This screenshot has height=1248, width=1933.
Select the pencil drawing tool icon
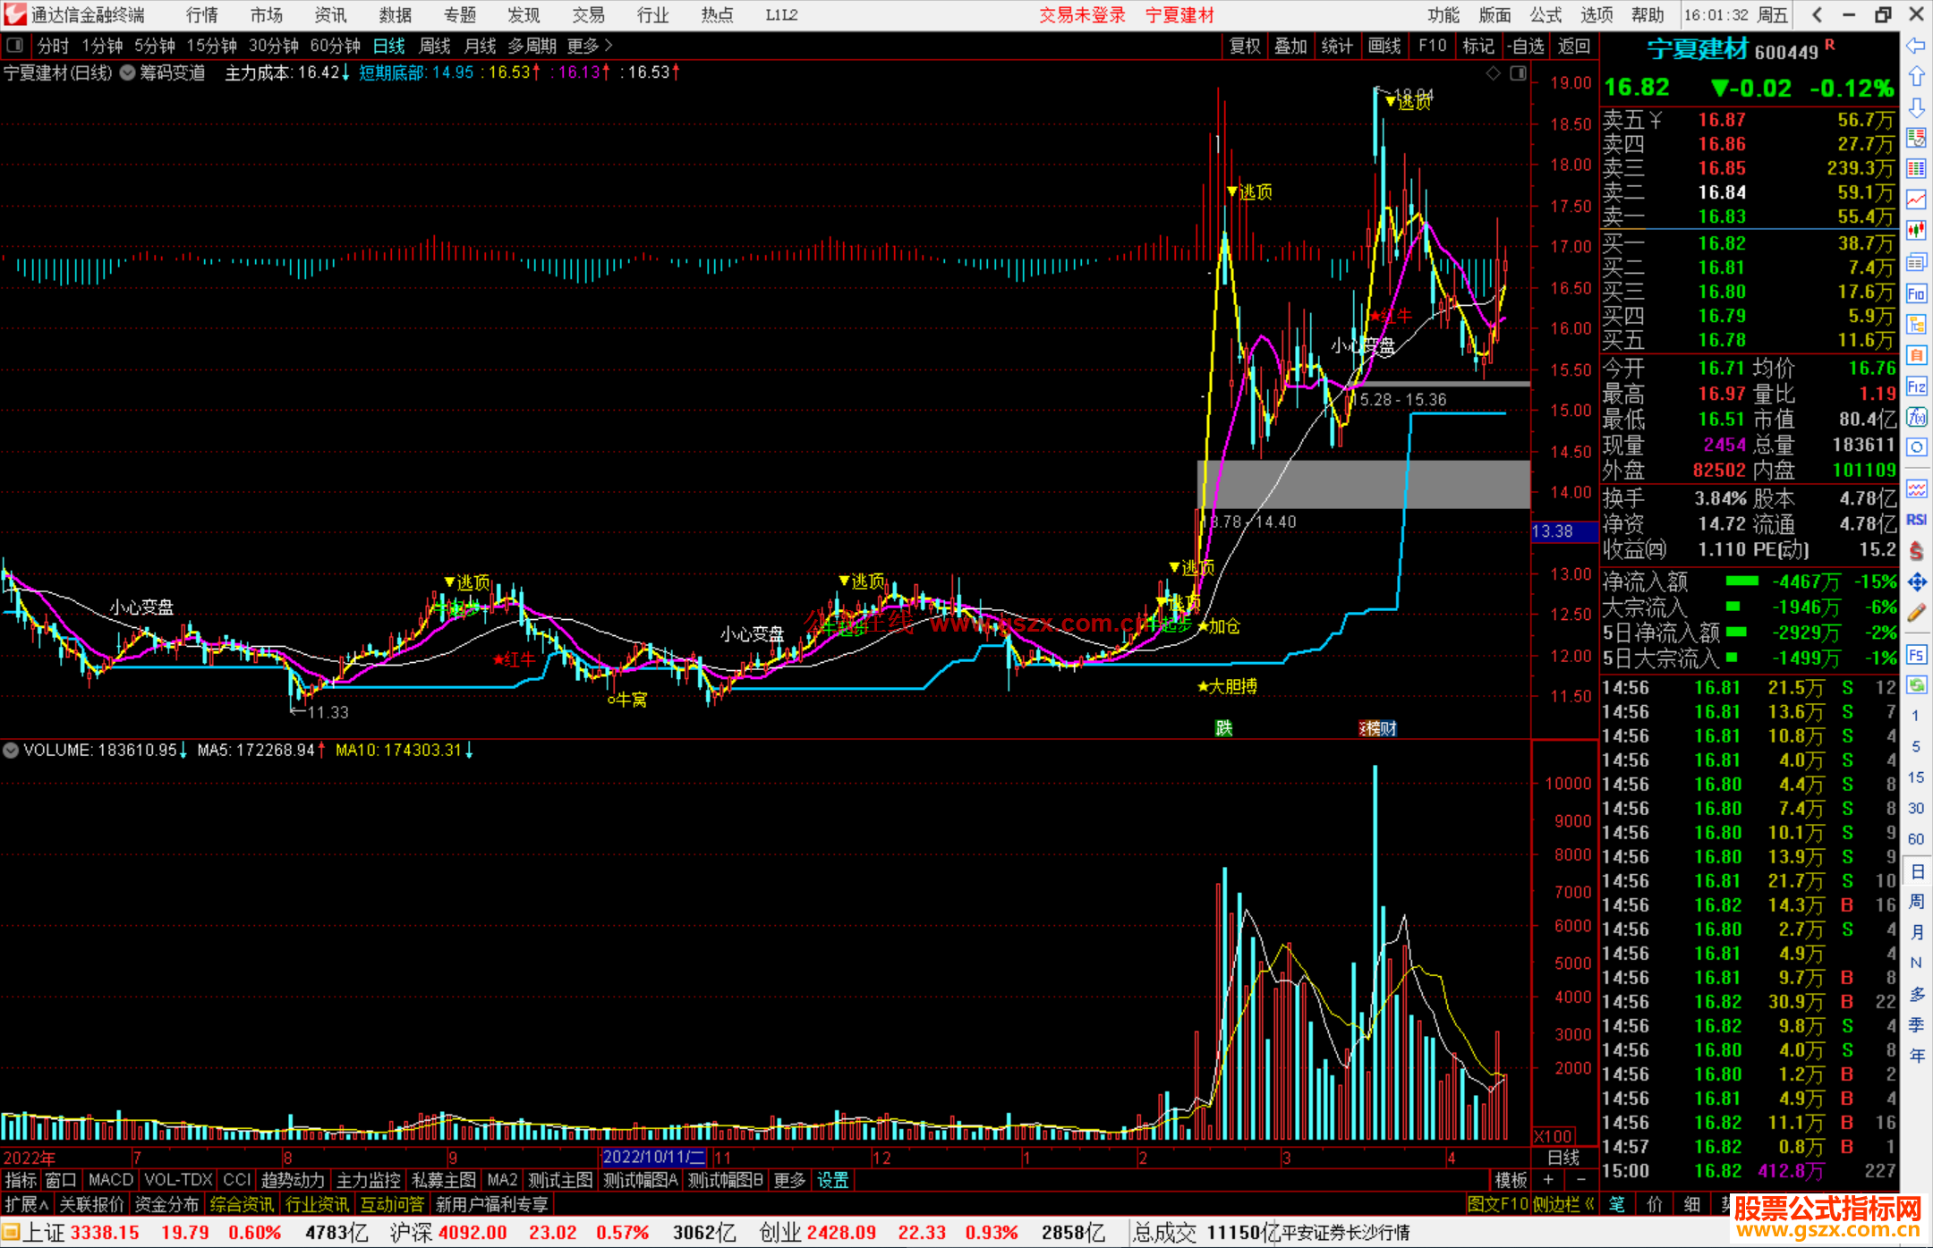coord(1916,613)
